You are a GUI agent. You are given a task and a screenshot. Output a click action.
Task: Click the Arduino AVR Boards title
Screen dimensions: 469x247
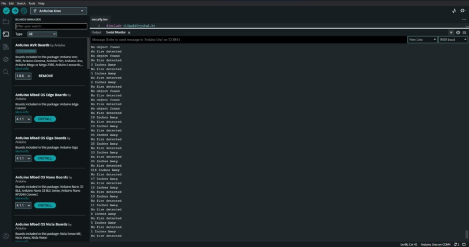coord(33,45)
